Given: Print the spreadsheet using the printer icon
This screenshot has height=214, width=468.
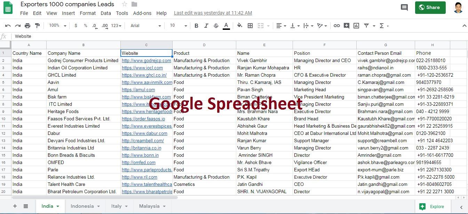Looking at the screenshot, I should (27, 26).
